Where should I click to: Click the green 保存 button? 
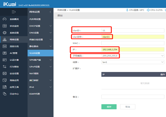click(x=109, y=107)
